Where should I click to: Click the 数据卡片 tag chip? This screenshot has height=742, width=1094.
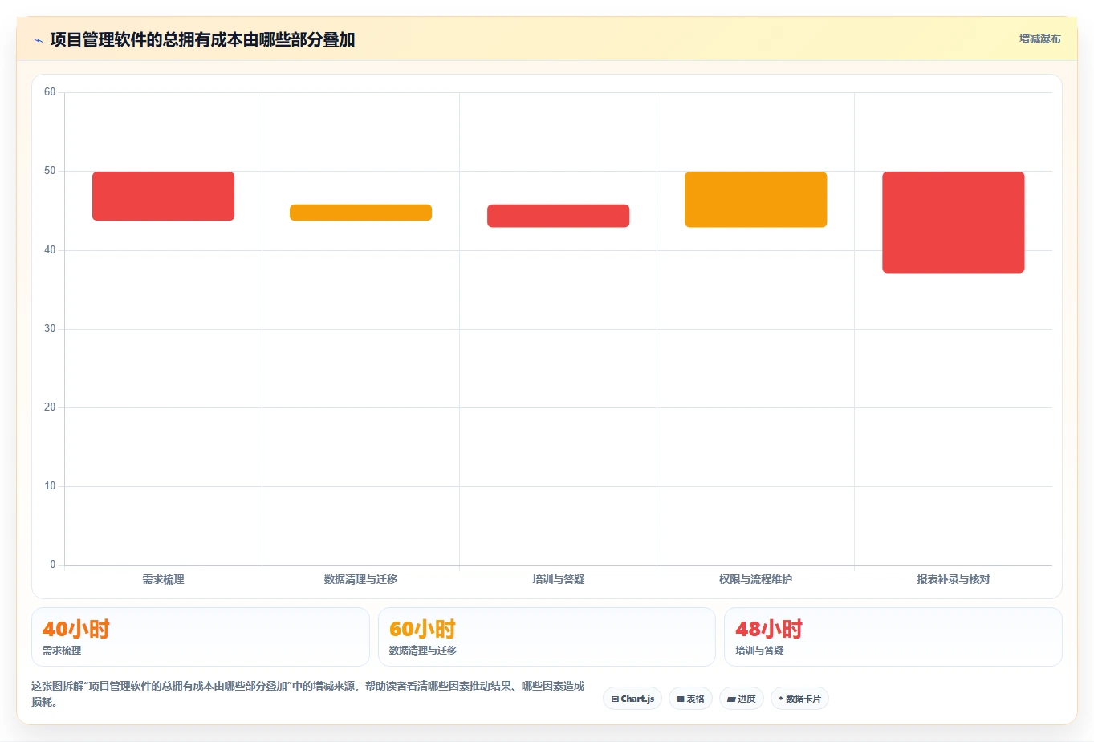(x=799, y=699)
